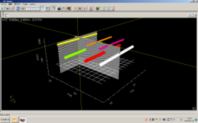Toggle the pressed-in view layout button in toolbar
This screenshot has width=198, height=123.
click(43, 9)
